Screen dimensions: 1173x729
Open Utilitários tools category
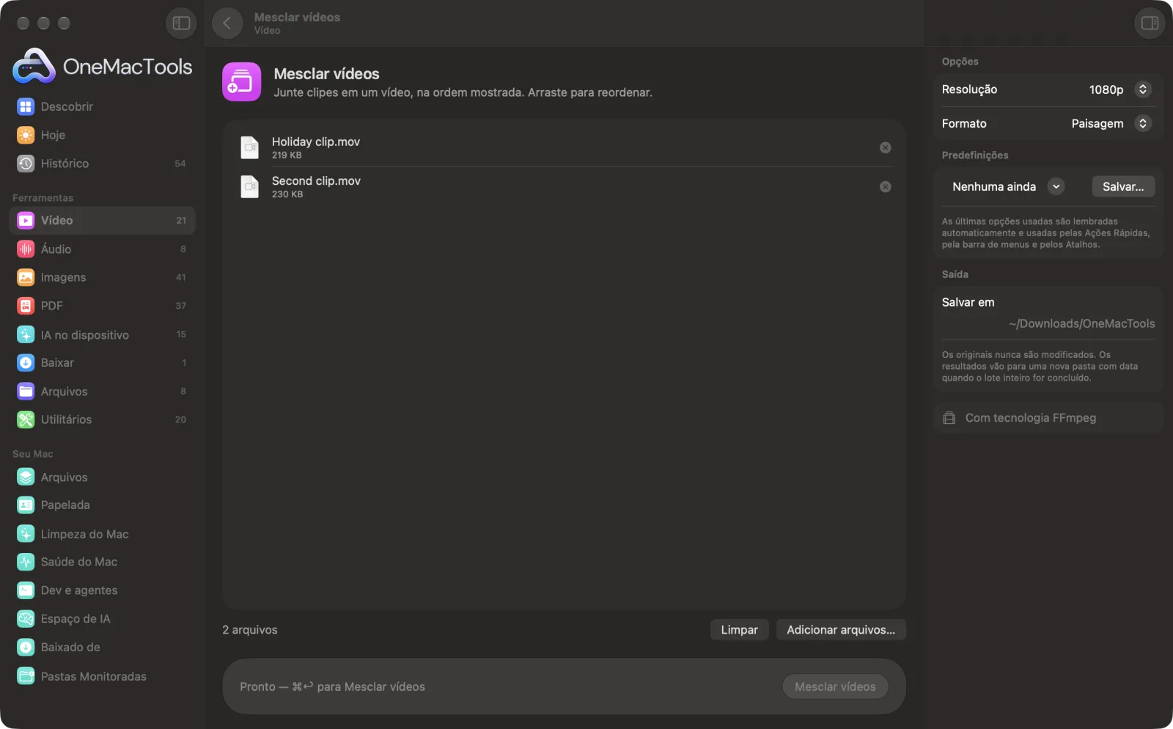click(102, 420)
